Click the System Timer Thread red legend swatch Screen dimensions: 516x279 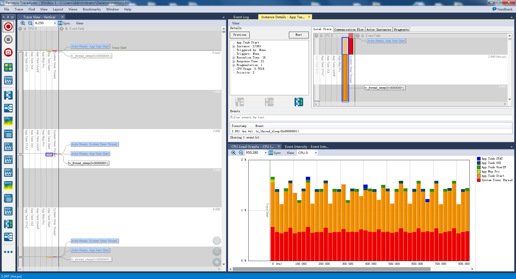(479, 180)
